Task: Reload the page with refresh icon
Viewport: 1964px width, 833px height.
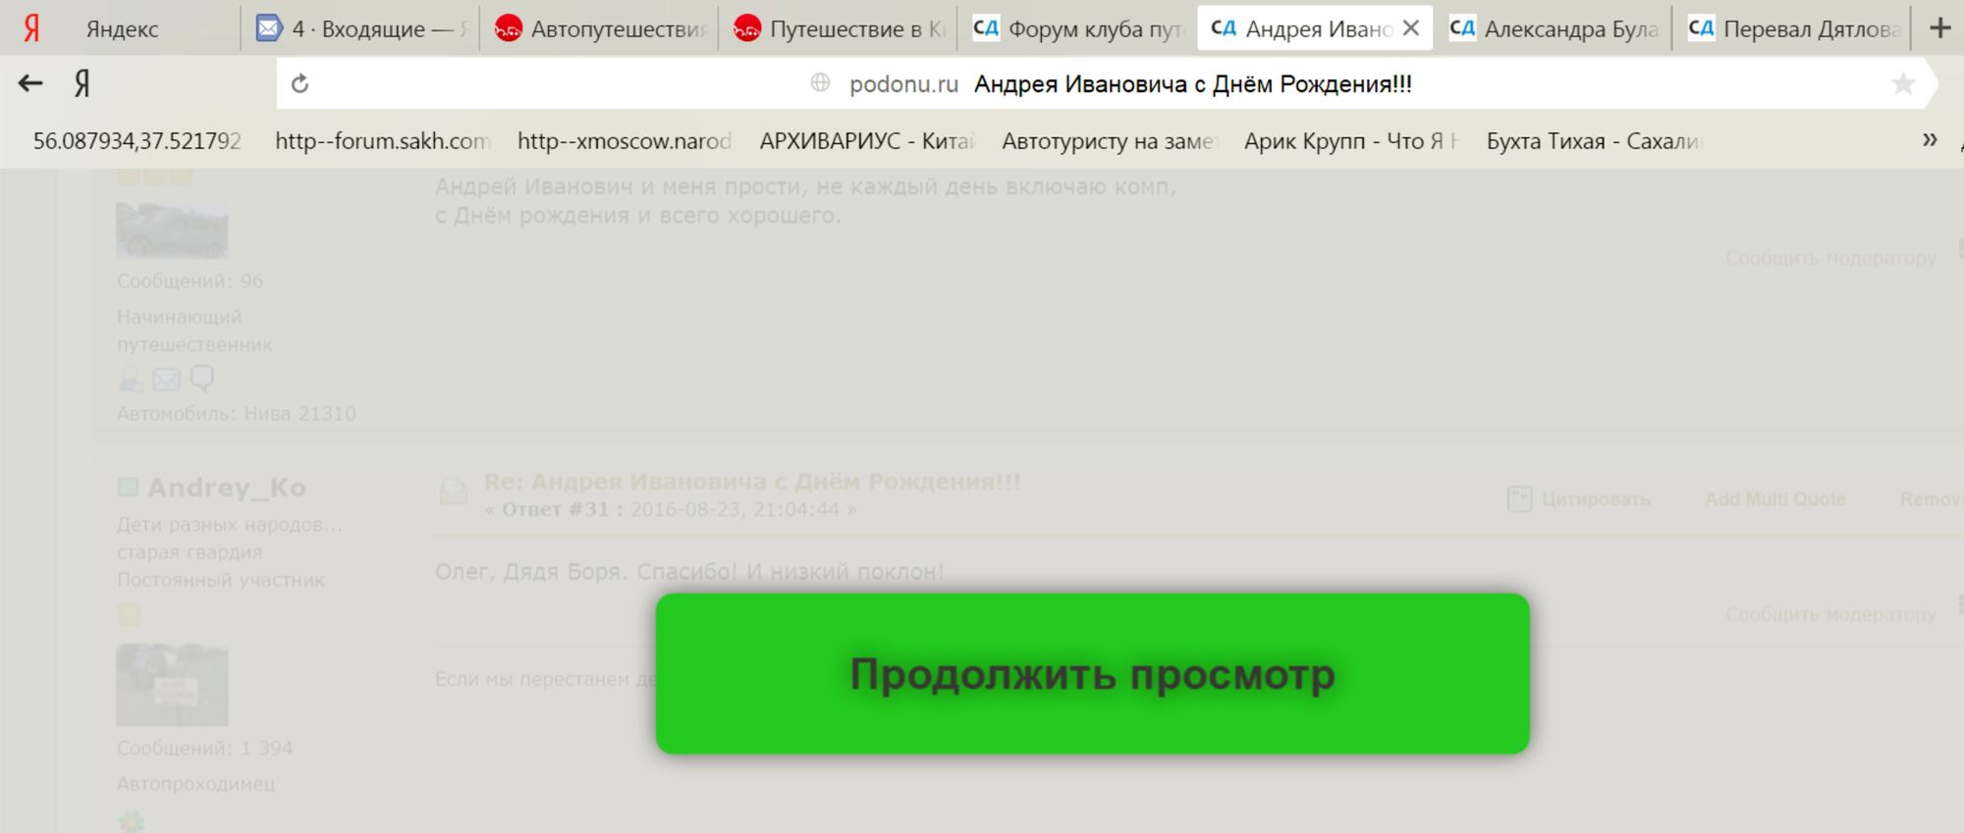Action: tap(300, 83)
